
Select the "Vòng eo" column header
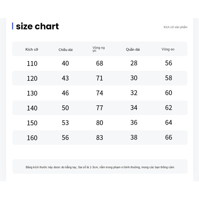coord(168,49)
